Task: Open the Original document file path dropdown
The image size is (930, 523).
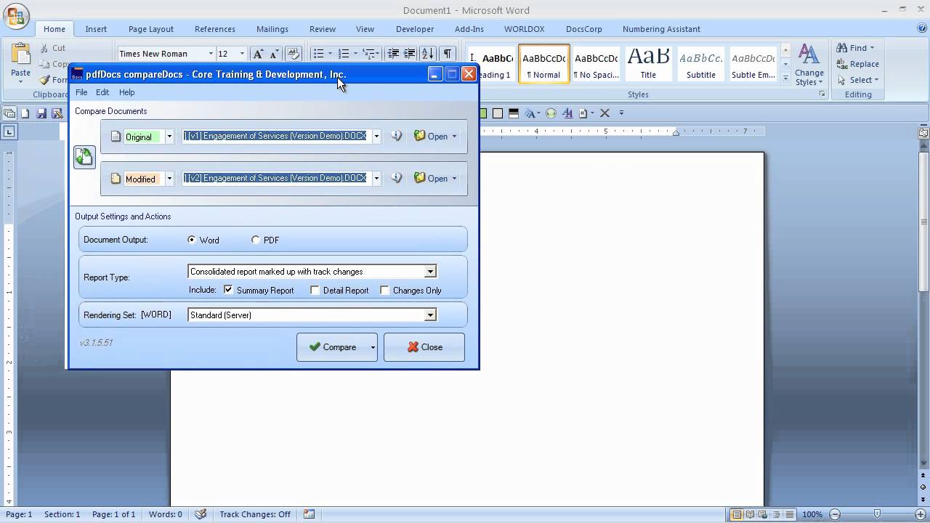Action: coord(376,136)
